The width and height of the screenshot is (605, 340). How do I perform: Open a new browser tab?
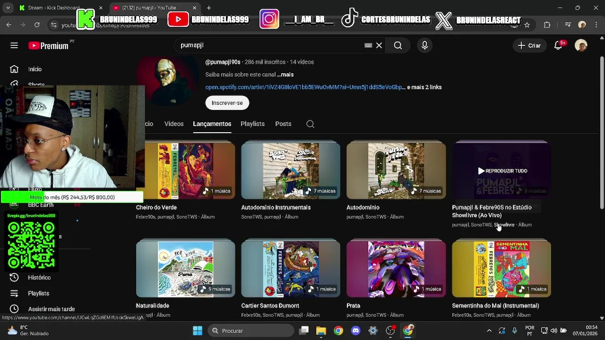click(x=209, y=8)
